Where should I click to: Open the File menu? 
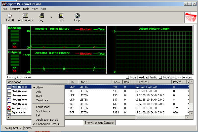pos(5,9)
